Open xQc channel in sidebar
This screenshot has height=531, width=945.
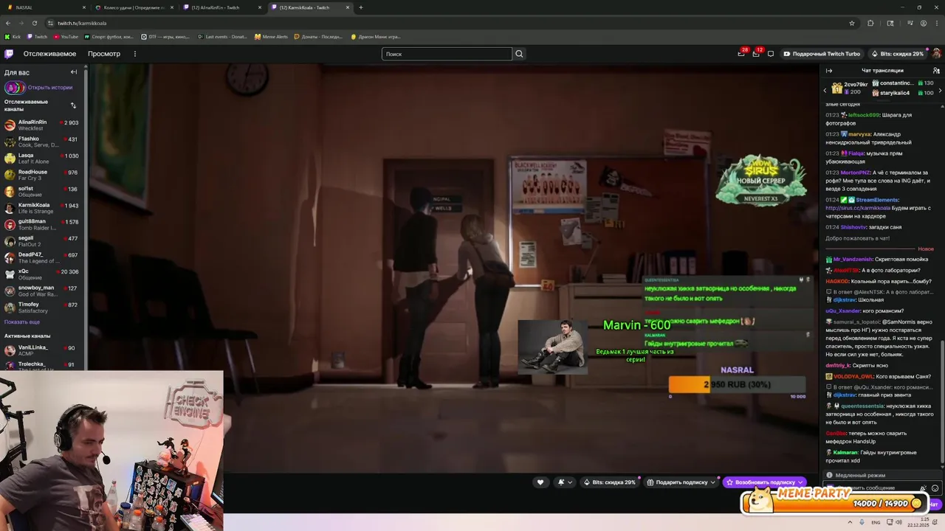(41, 274)
